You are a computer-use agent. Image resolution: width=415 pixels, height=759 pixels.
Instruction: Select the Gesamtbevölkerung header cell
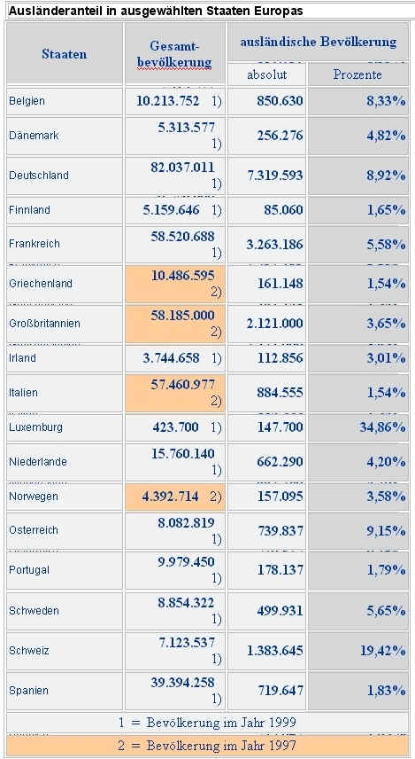click(x=175, y=53)
